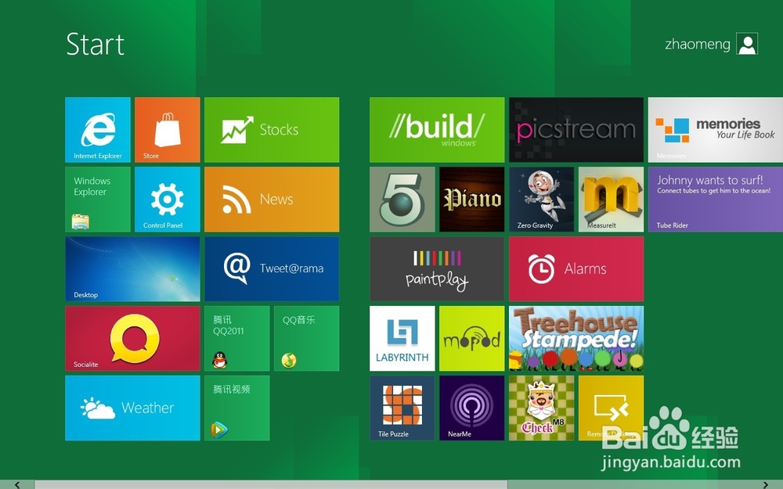The height and width of the screenshot is (489, 783).
Task: Open Tube Rider from the Johnny tile
Action: coord(714,200)
